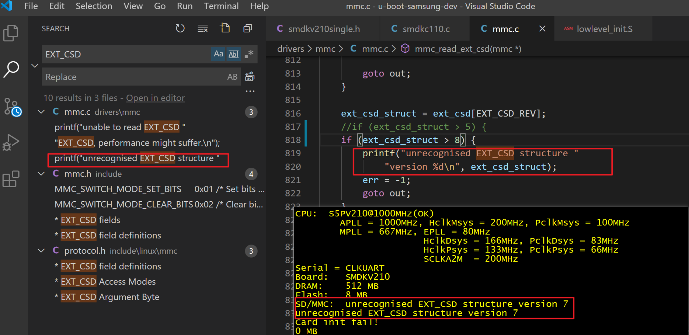Toggle search details with the ellipsis

[x=250, y=91]
